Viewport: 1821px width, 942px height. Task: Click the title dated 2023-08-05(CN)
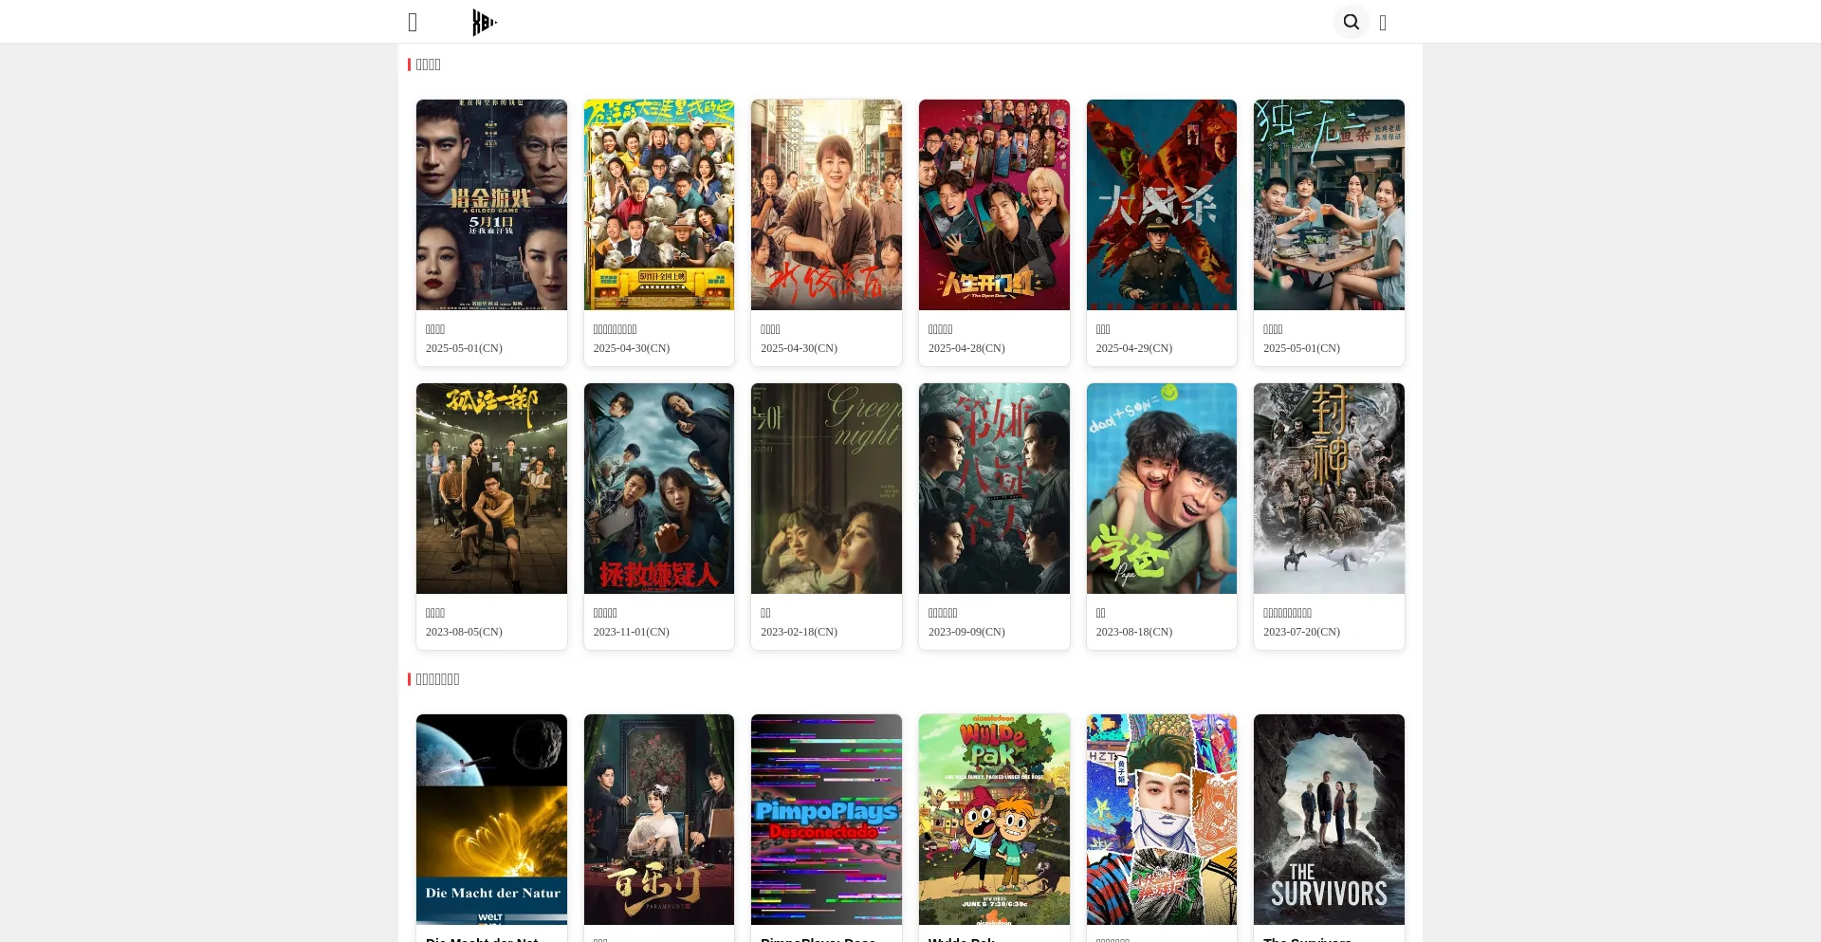[491, 516]
